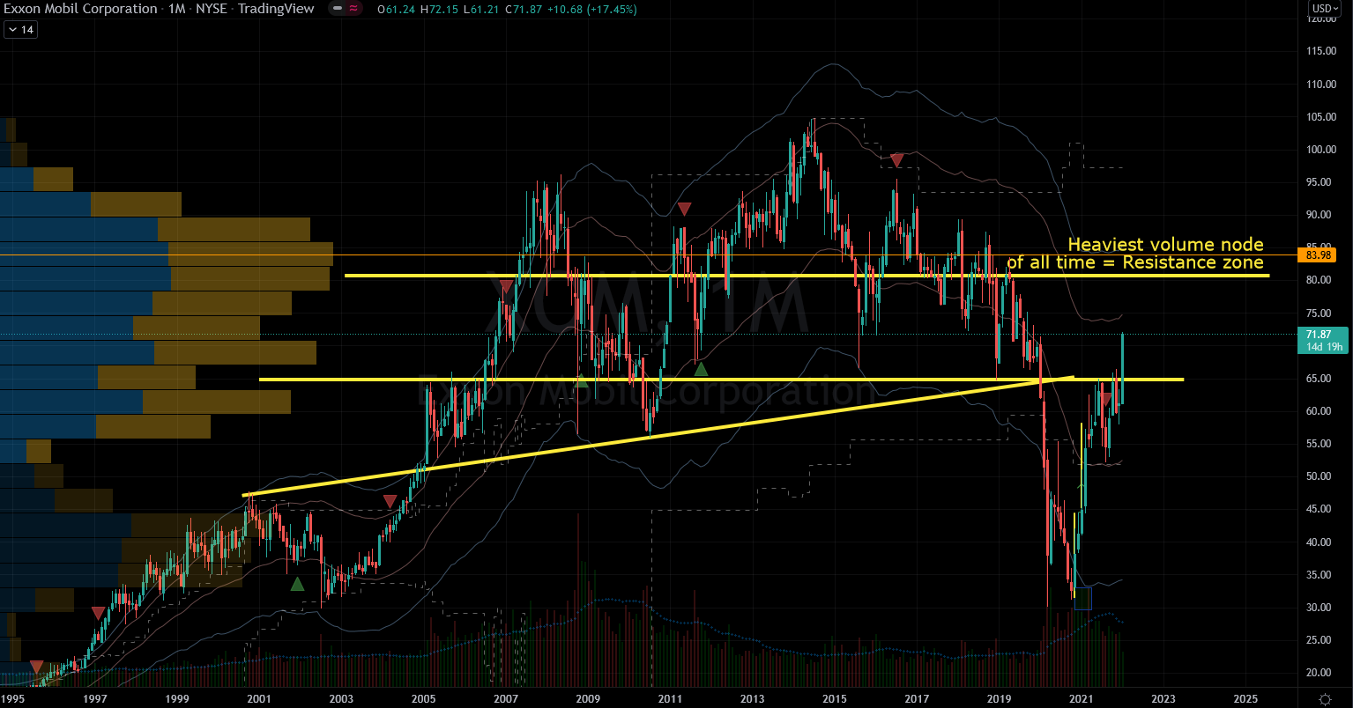This screenshot has width=1353, height=708.
Task: Click the 2017 time axis label
Action: 917,698
